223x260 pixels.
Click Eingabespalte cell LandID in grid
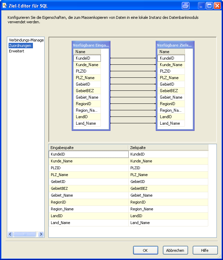(x=89, y=216)
